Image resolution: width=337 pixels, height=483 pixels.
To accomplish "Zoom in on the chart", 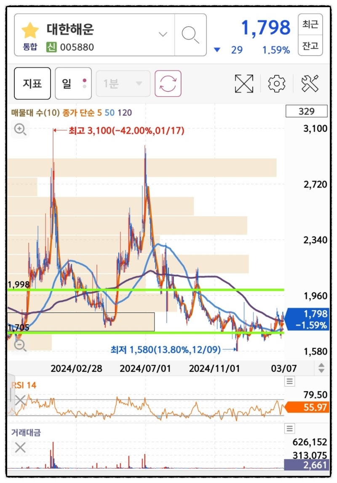I will coord(20,129).
